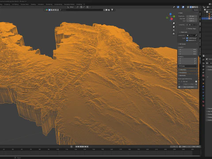Enable Render Region checkbox

[187, 29]
